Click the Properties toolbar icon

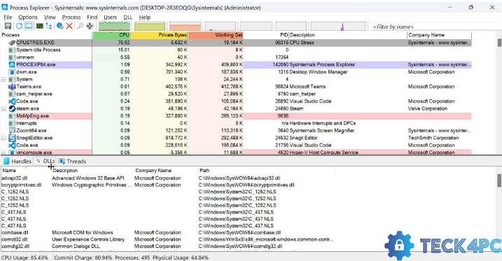60,26
